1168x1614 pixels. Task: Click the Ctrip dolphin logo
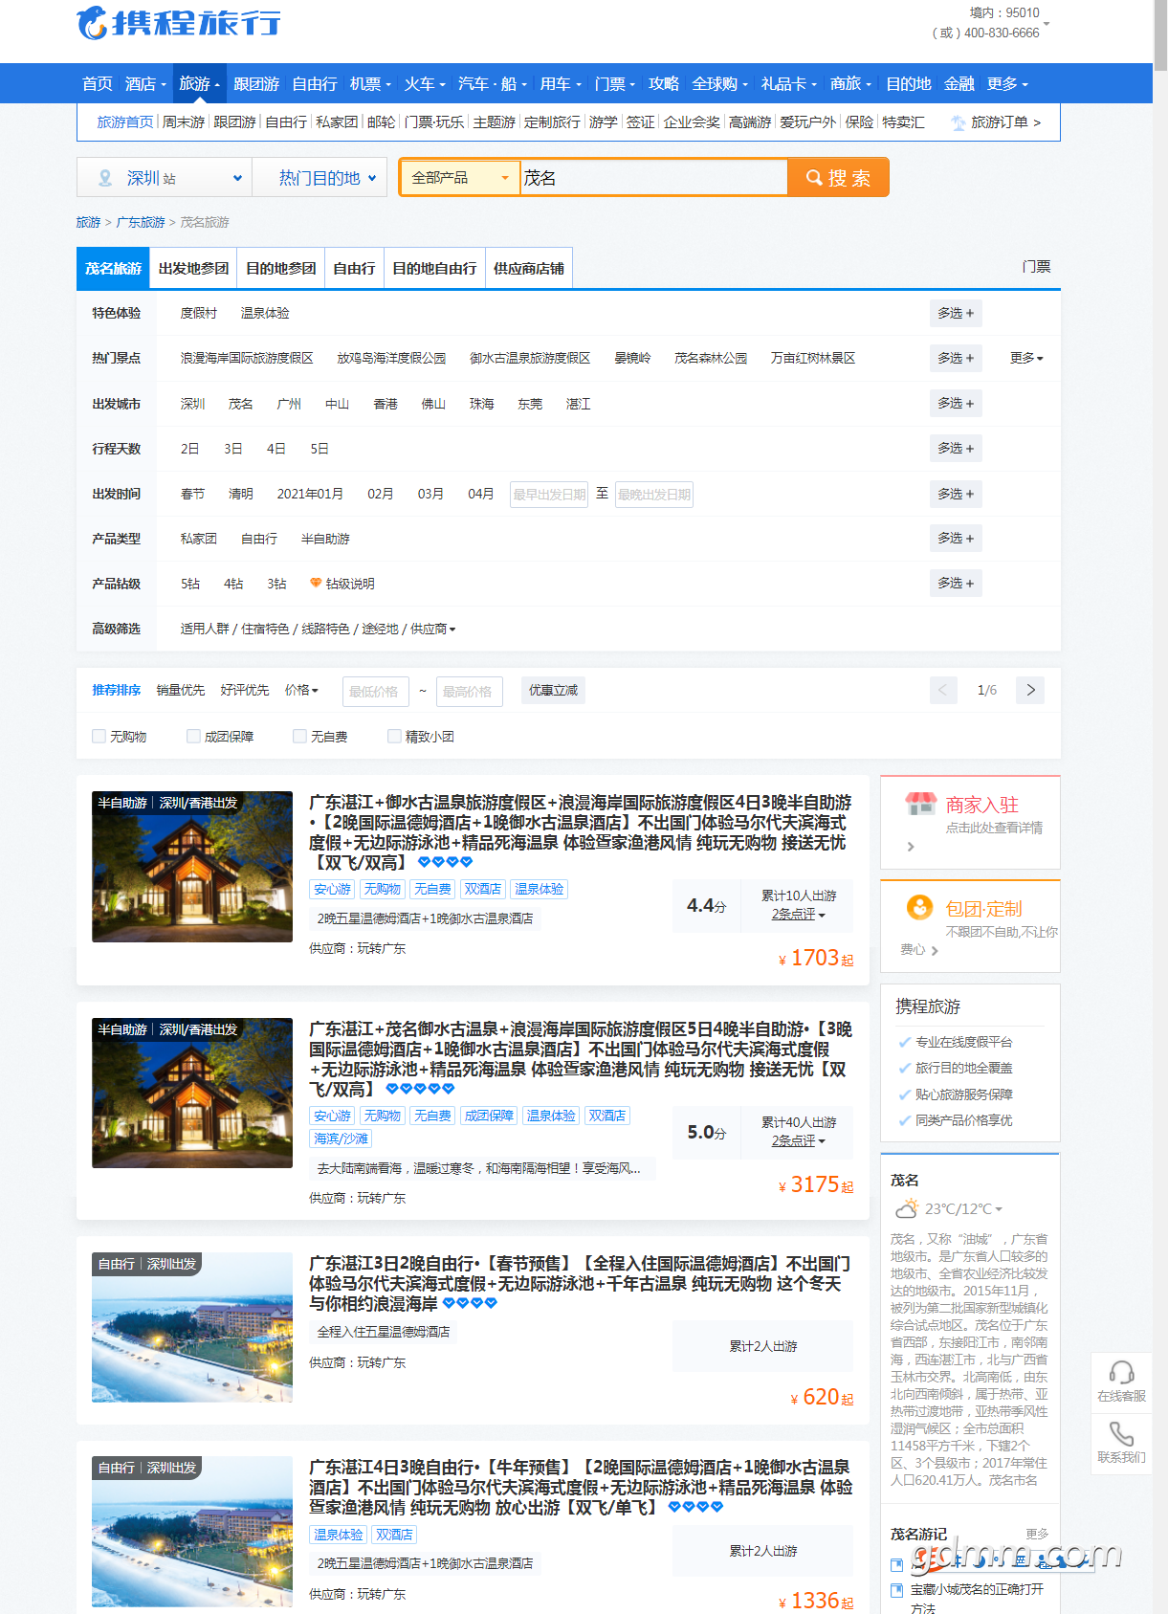click(93, 23)
